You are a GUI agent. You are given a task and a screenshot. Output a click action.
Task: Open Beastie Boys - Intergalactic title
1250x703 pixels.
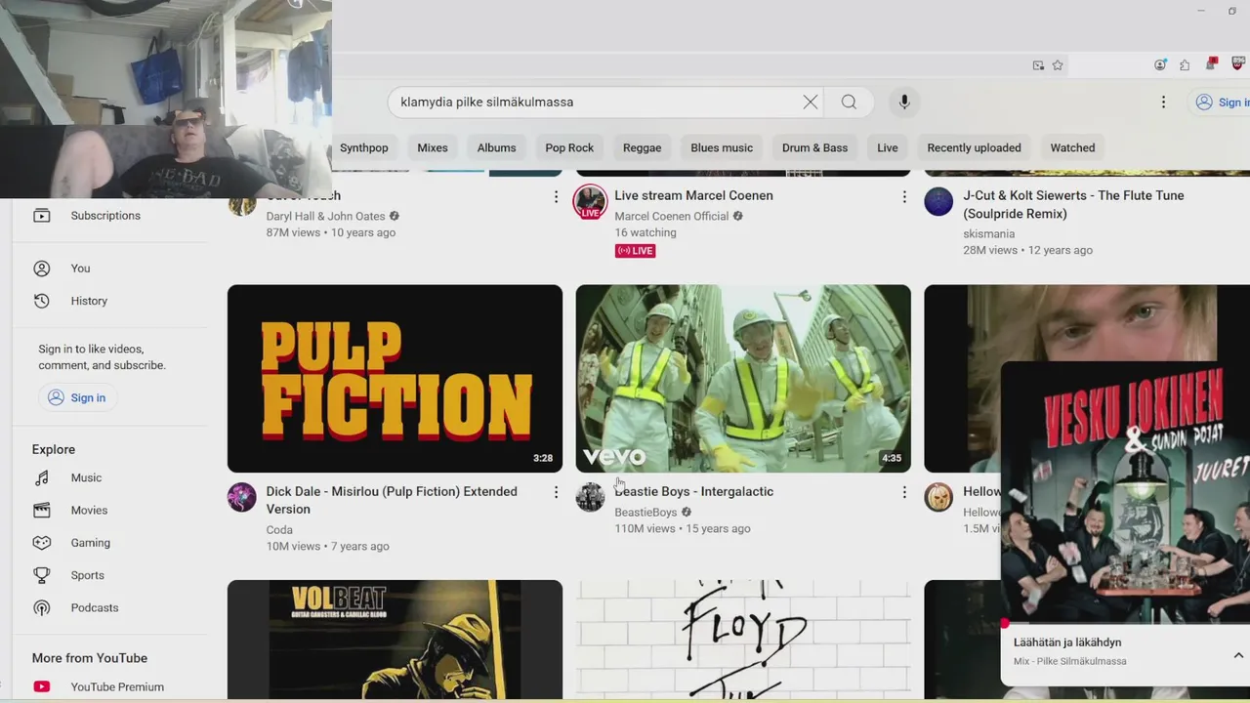(693, 491)
